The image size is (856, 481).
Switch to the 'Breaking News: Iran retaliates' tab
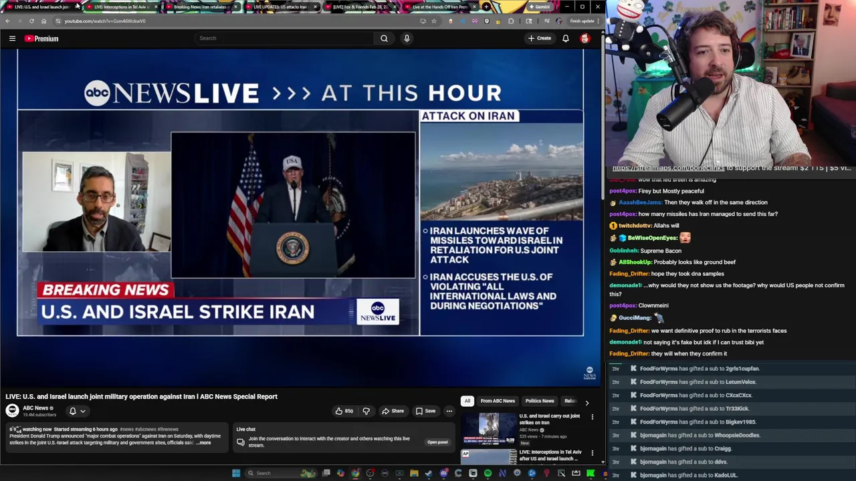pos(201,7)
